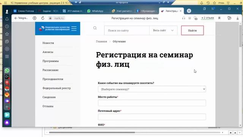The width and height of the screenshot is (243, 137).
Task: Open the site hamburger menu
Action: point(74,29)
